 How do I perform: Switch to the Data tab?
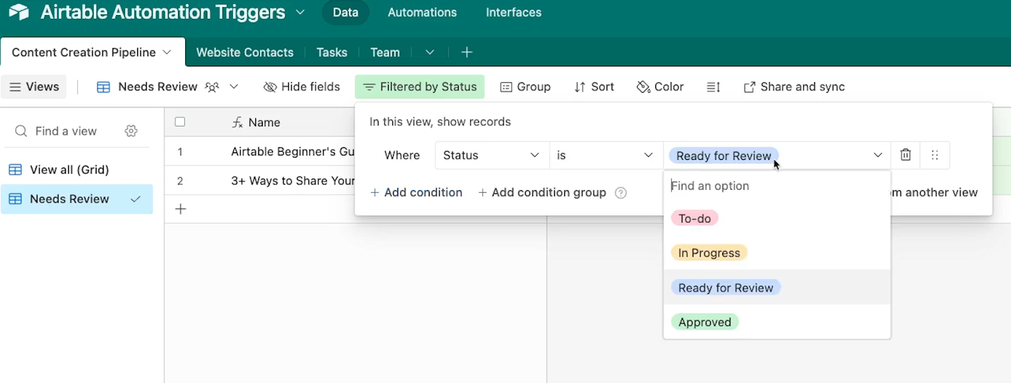(346, 13)
